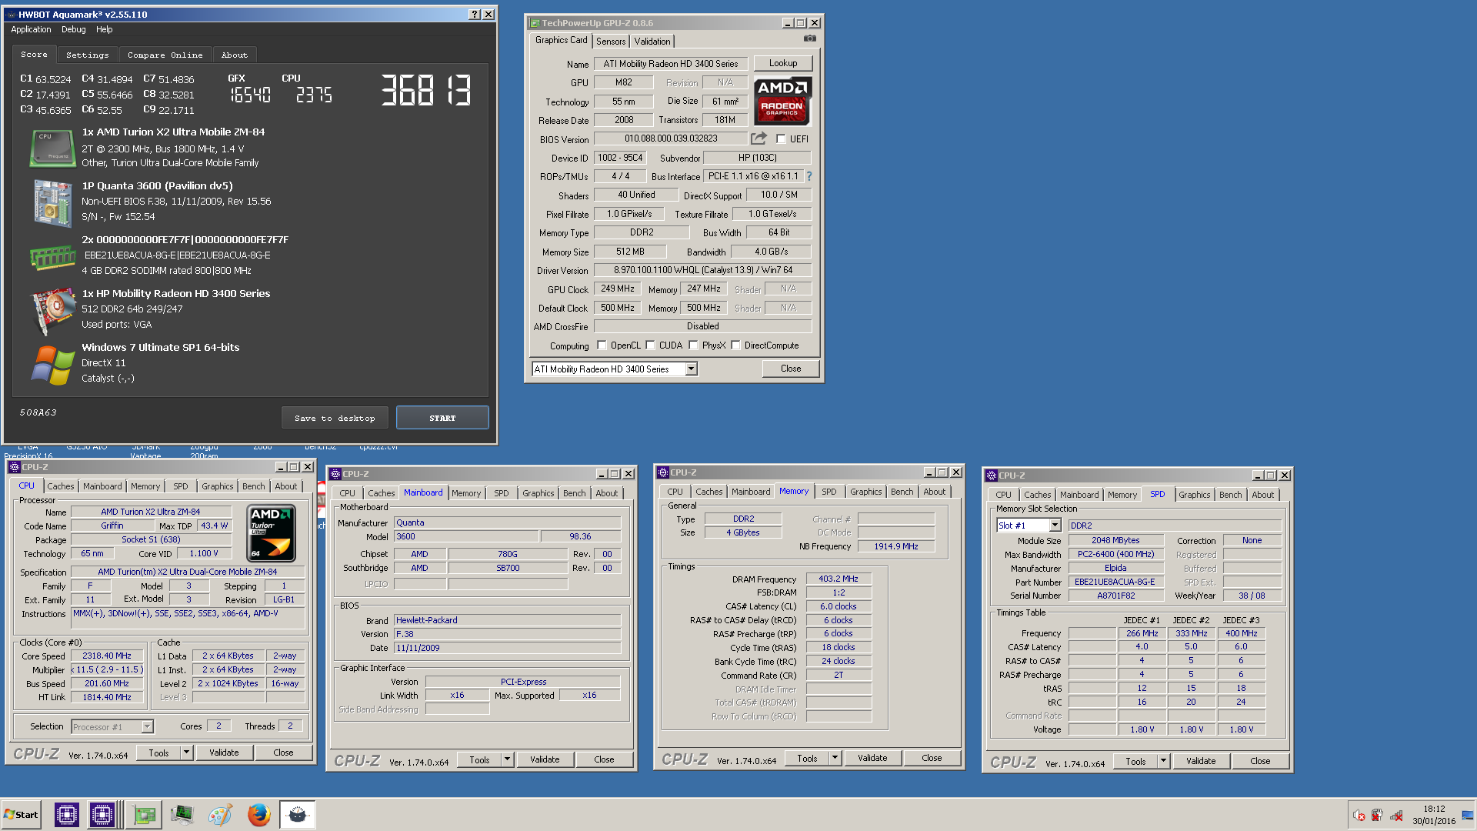This screenshot has width=1477, height=831.
Task: Click the START benchmark button
Action: coord(442,418)
